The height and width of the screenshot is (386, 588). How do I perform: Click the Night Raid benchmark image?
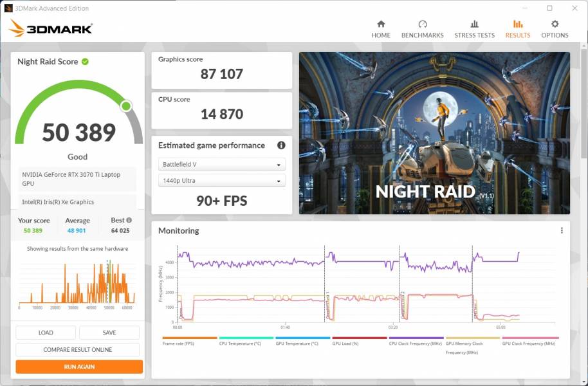(x=434, y=133)
